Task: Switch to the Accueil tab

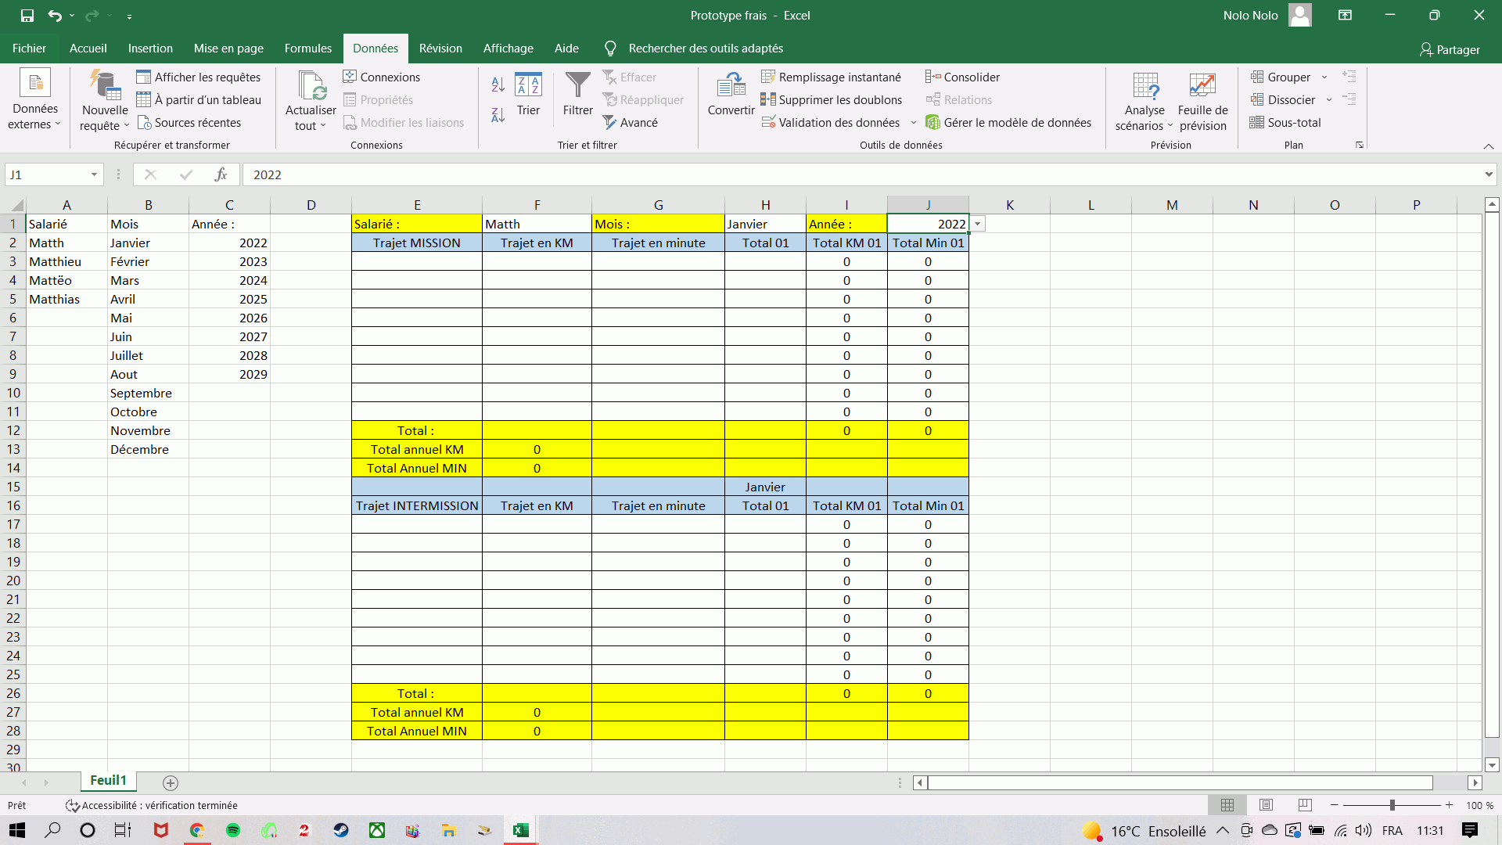Action: click(88, 49)
